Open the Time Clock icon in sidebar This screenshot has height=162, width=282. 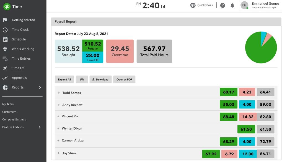(5, 30)
